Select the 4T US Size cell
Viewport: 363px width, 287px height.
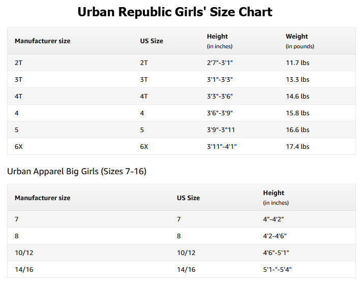pos(144,96)
